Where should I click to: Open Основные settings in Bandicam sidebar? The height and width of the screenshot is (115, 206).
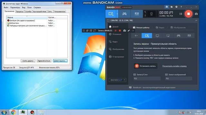pos(115,34)
